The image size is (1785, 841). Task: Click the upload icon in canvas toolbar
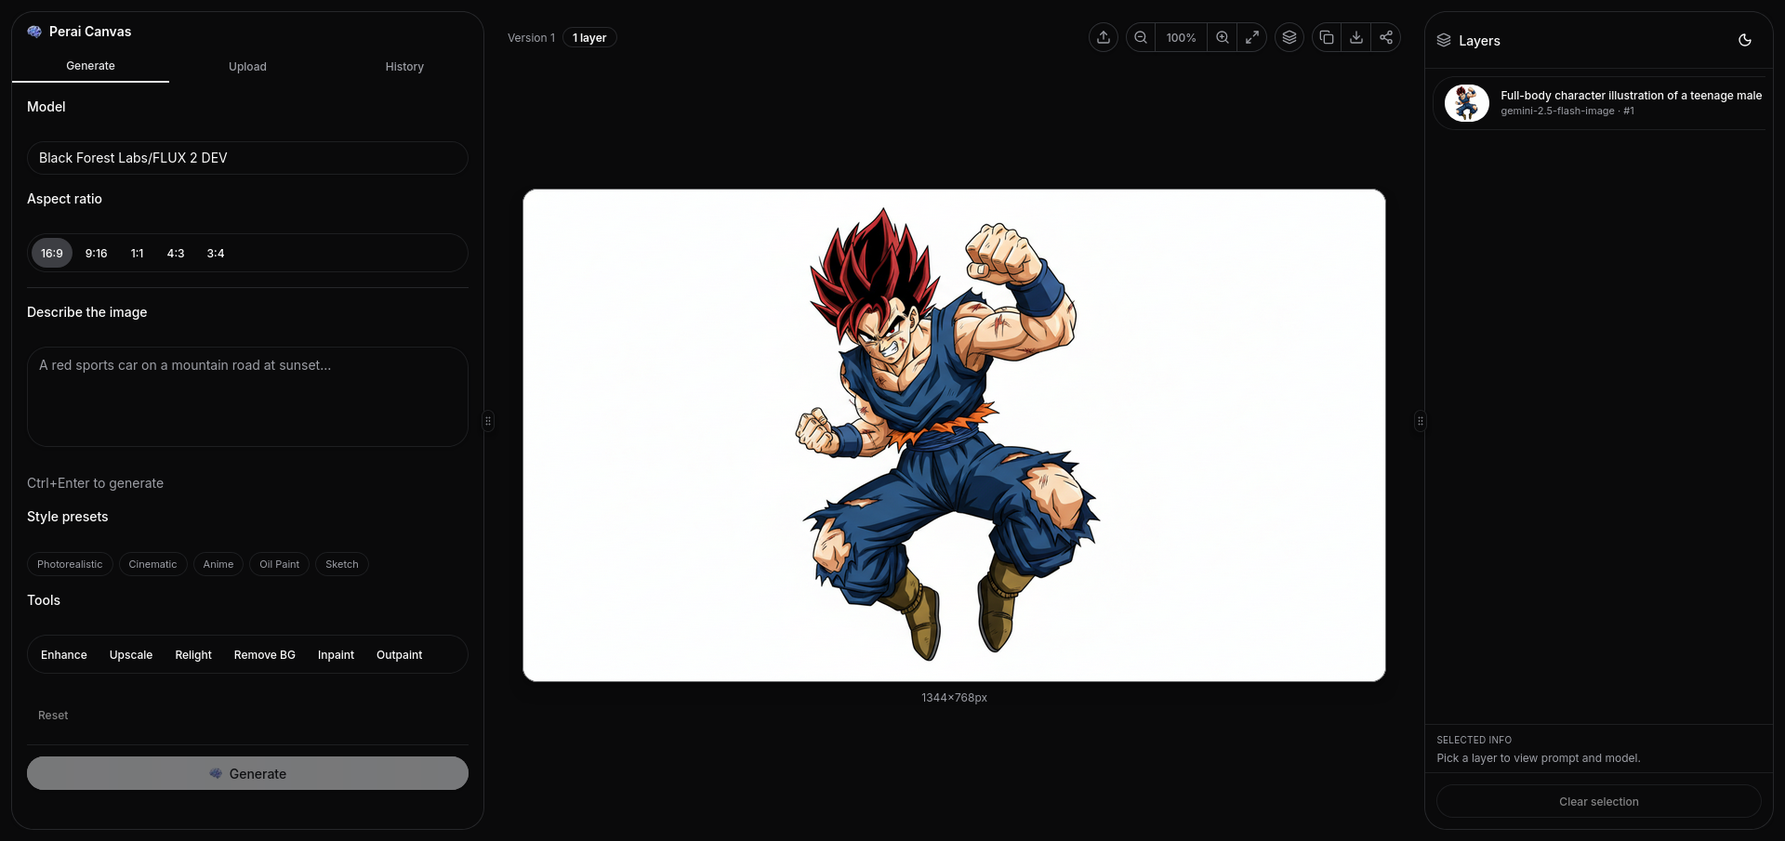1104,37
